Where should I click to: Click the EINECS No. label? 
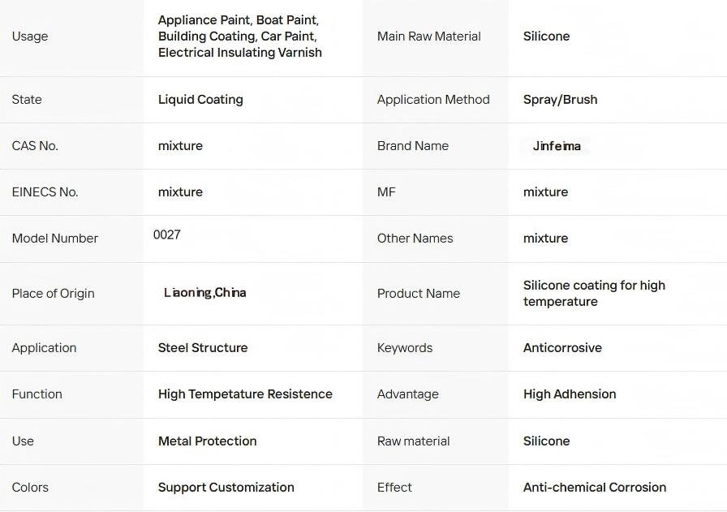pos(45,192)
